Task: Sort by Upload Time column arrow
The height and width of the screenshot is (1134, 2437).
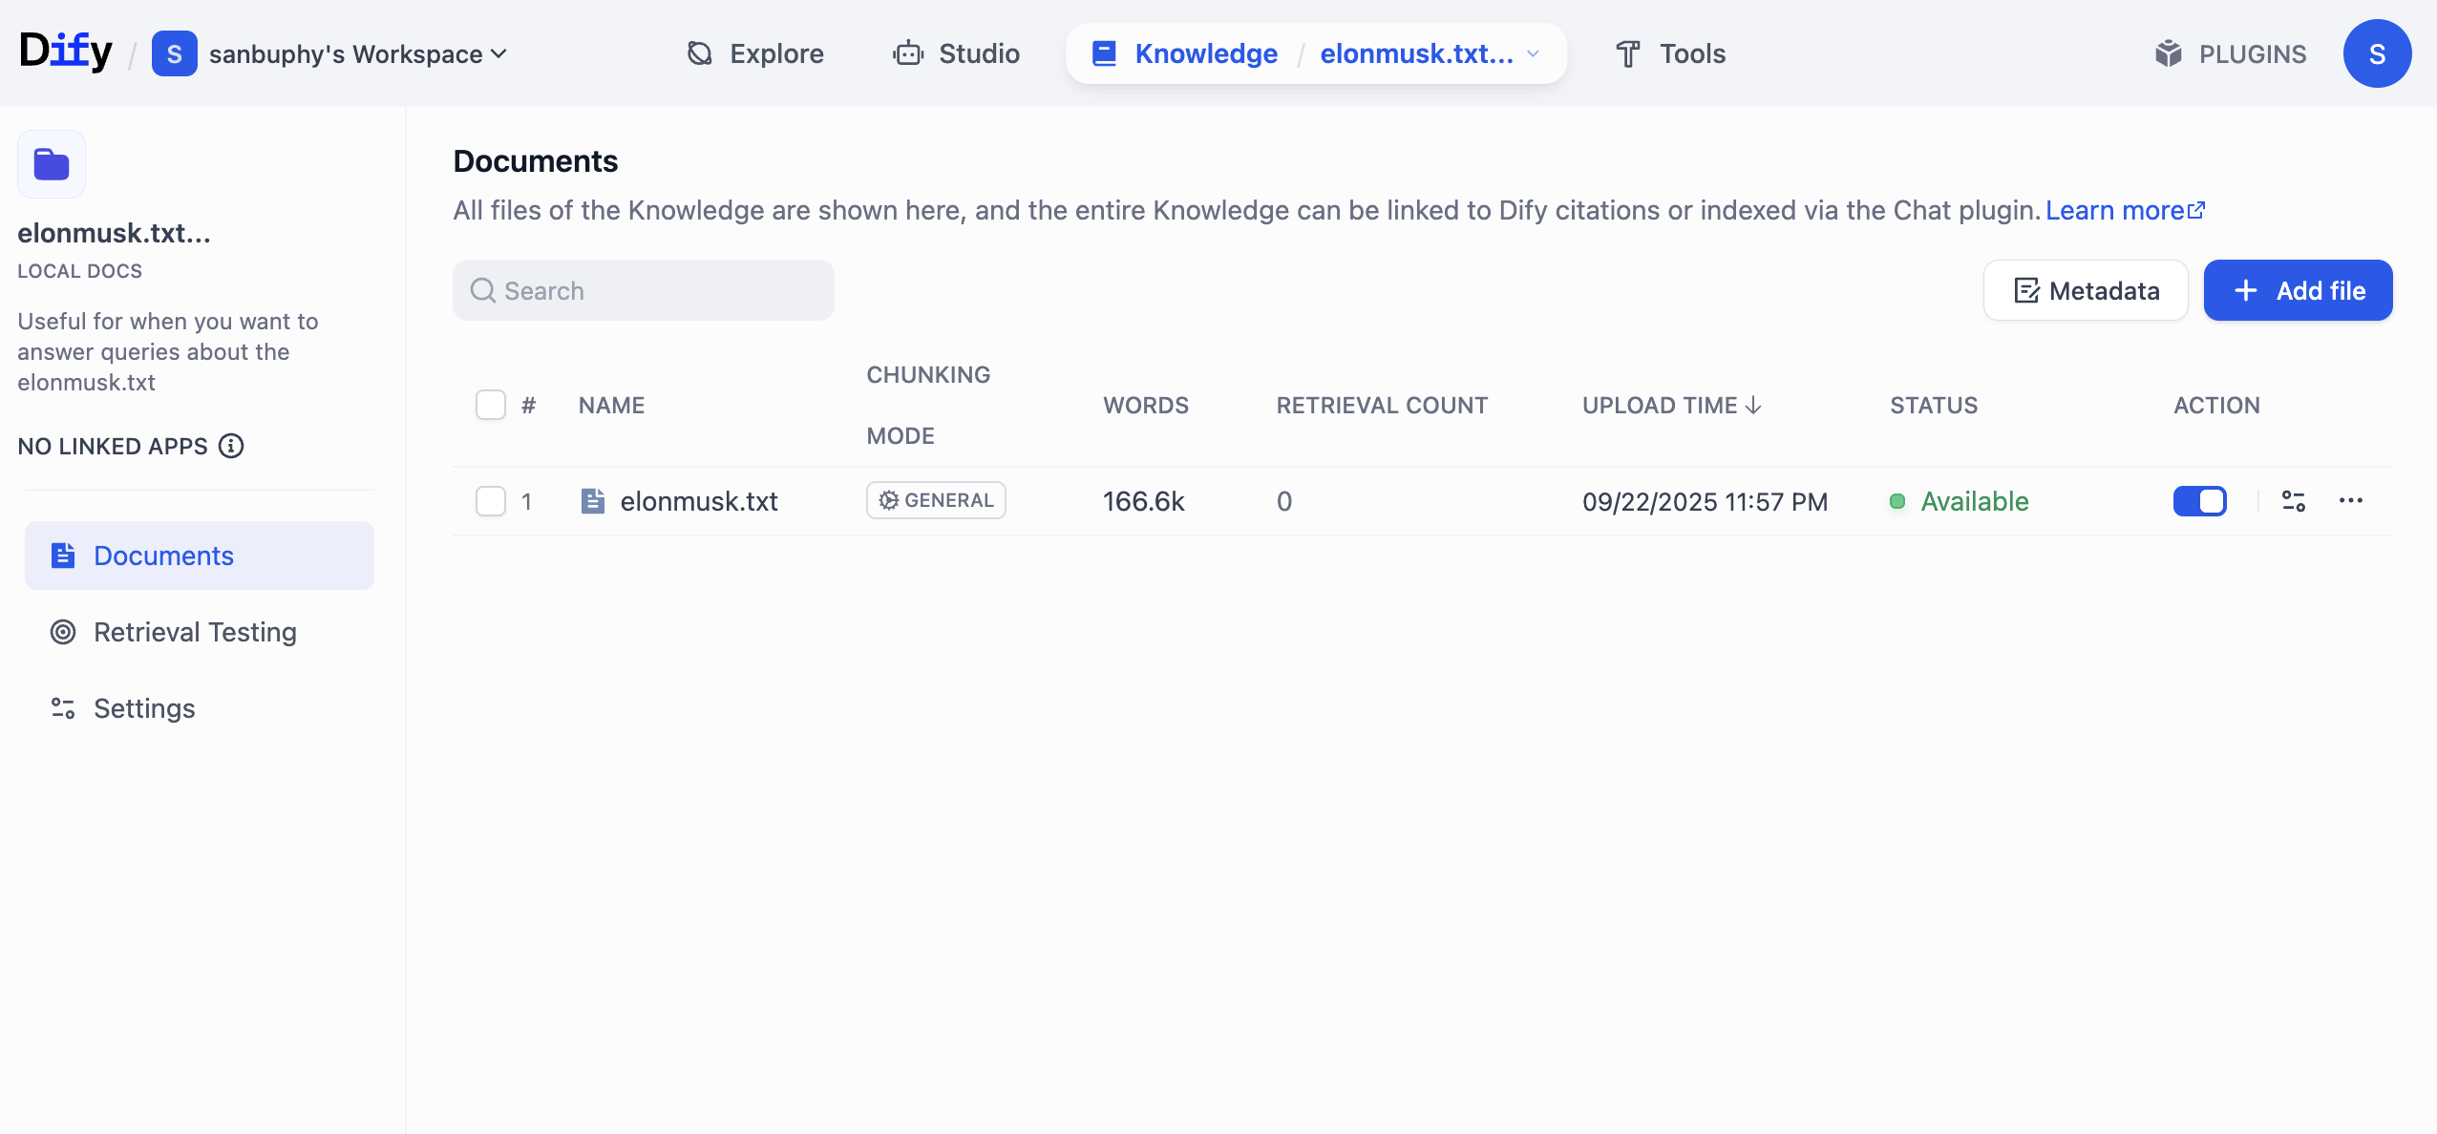Action: [1753, 405]
